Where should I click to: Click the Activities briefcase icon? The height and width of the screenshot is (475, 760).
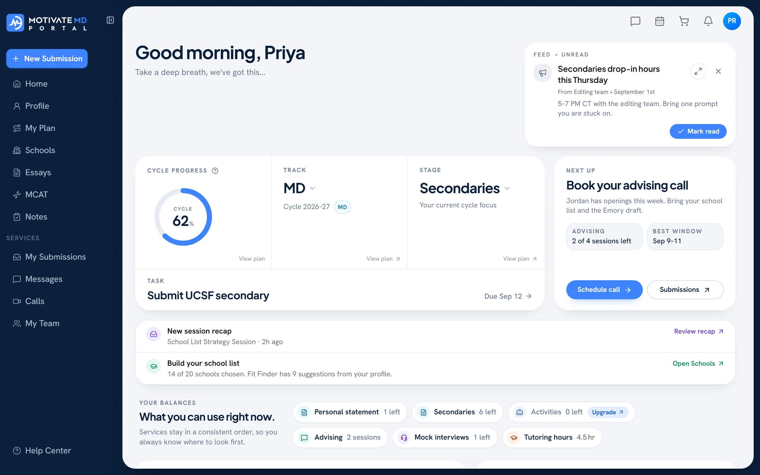click(520, 412)
